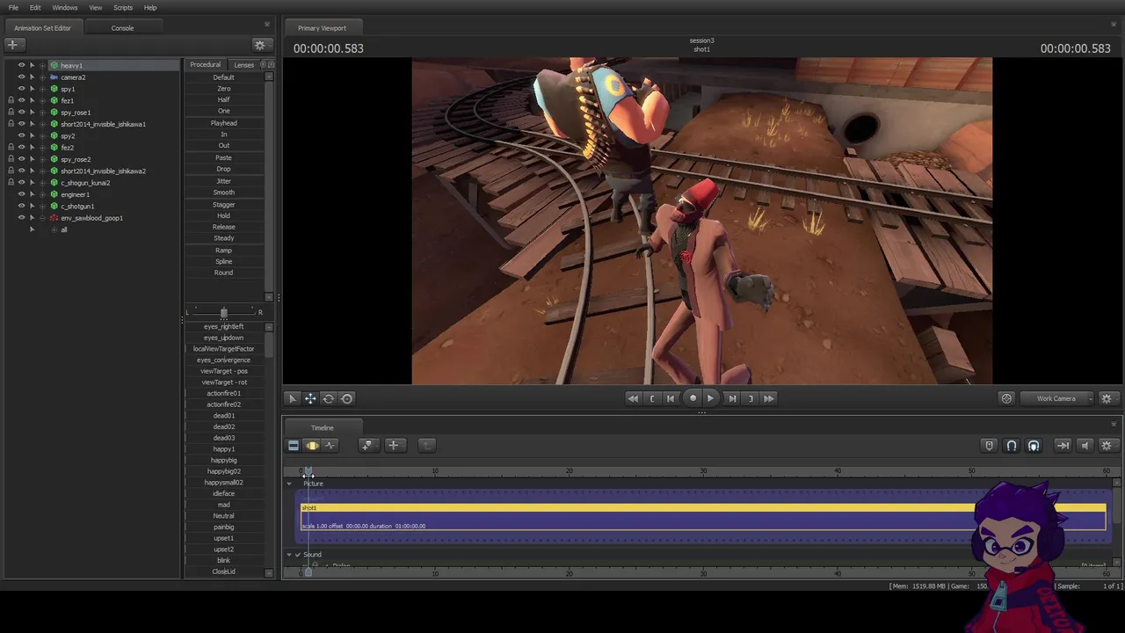Click the happybig02 control slider

pyautogui.click(x=223, y=471)
